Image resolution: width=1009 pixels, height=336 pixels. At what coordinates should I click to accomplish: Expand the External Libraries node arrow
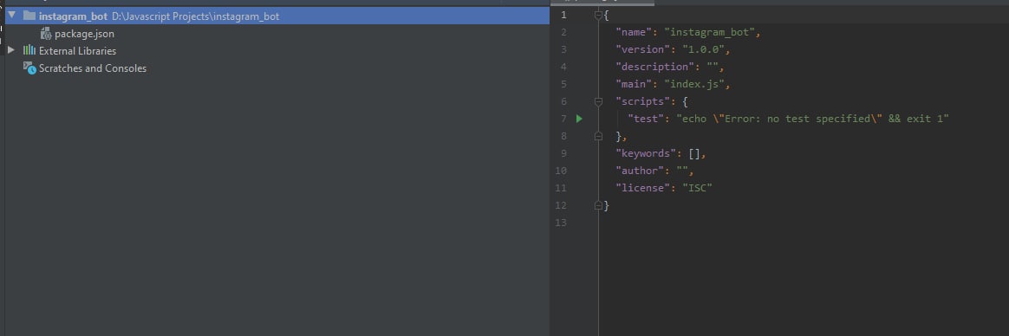pos(11,50)
